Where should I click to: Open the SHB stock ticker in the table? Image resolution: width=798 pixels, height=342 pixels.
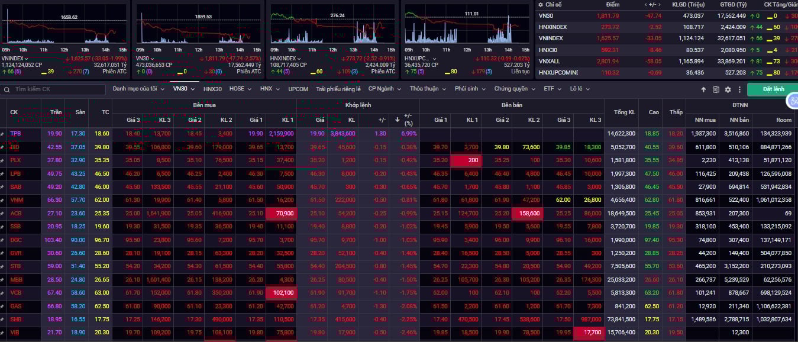[15, 319]
